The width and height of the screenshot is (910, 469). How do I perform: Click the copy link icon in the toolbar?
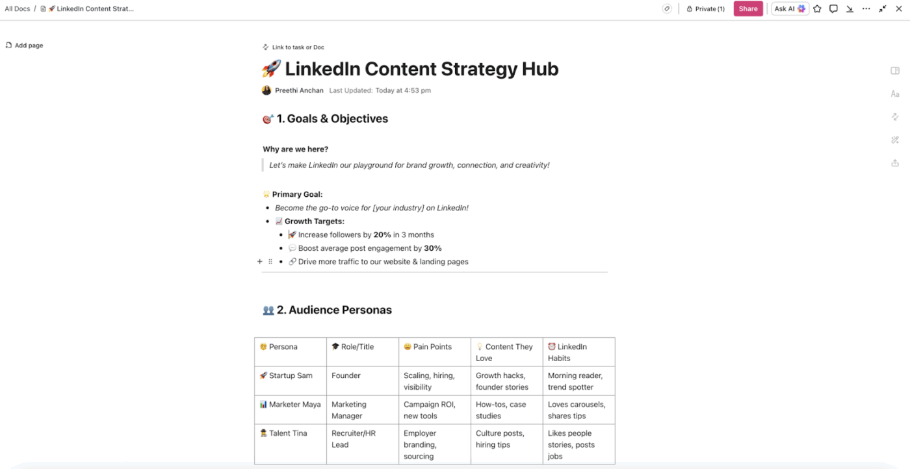pos(667,8)
